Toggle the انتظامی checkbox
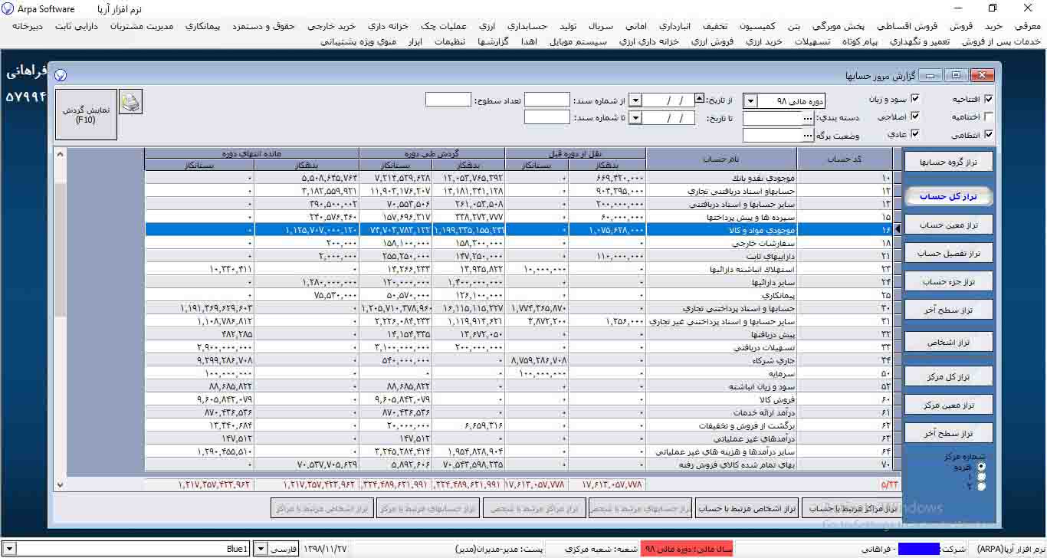Image resolution: width=1047 pixels, height=558 pixels. point(989,134)
